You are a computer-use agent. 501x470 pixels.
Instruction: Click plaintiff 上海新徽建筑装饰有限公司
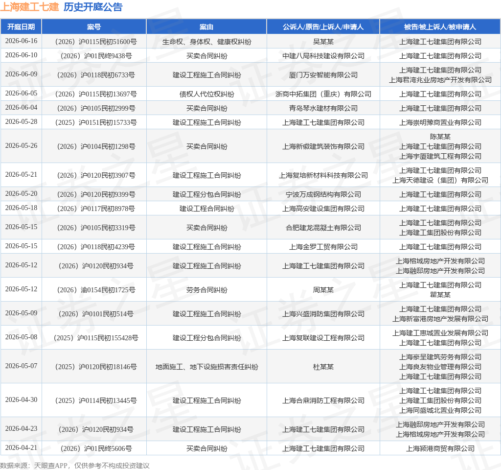click(x=323, y=147)
